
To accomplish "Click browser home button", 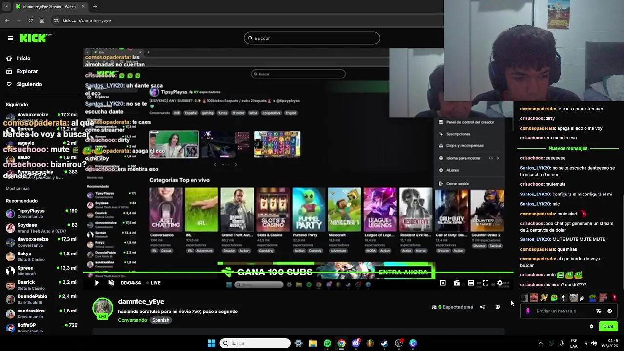I will tap(42, 20).
